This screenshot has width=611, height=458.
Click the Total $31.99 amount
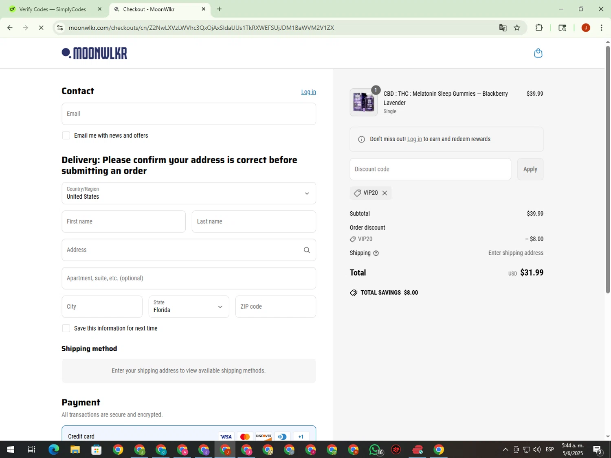coord(532,273)
